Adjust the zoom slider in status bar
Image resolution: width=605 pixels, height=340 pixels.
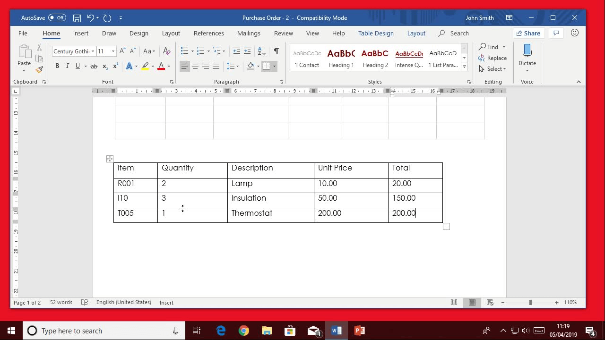pos(530,302)
